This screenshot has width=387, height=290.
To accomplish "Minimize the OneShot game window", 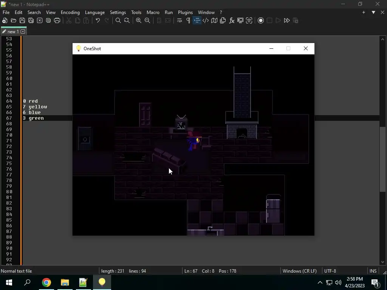I will [x=271, y=49].
